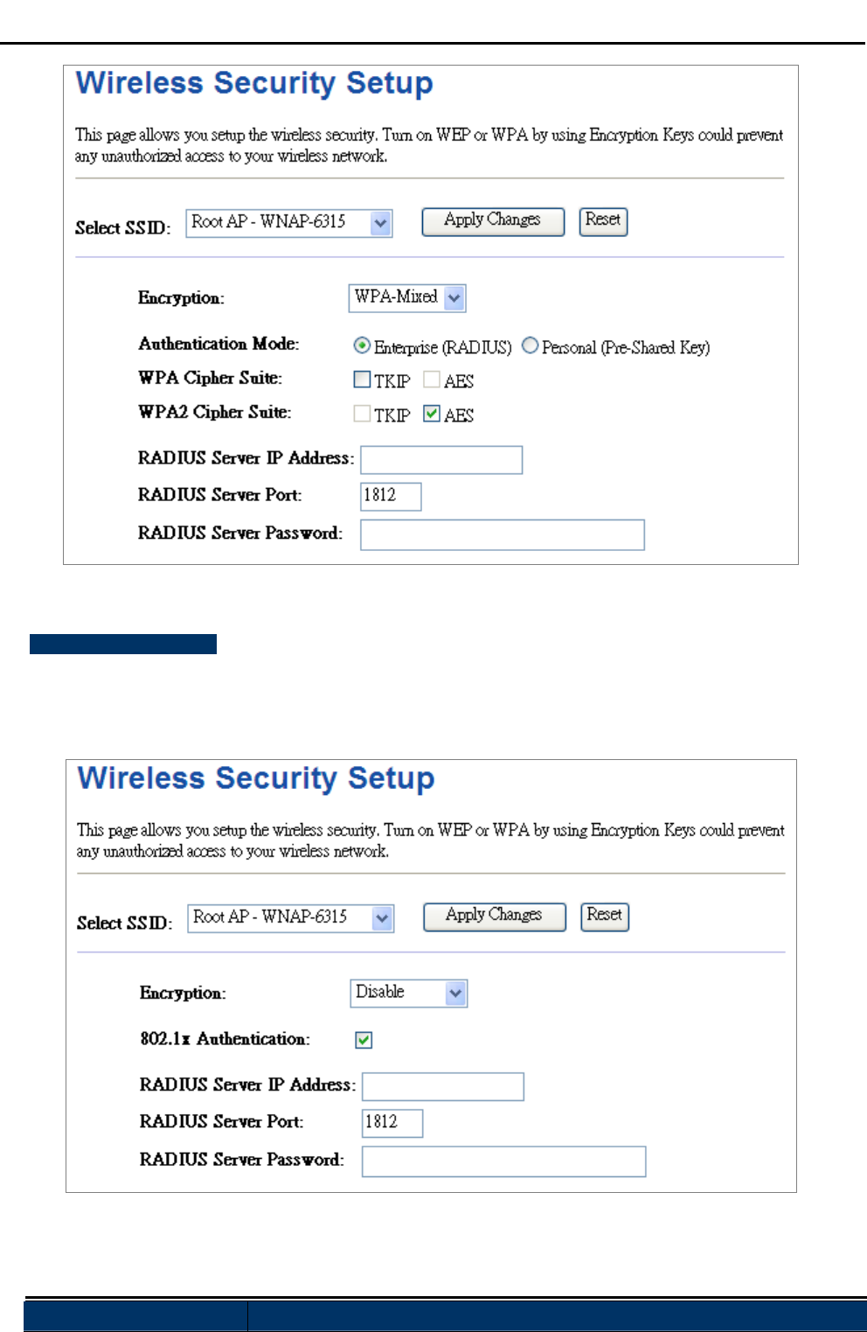The image size is (867, 1332).
Task: Click Reset in the WPA-Mixed panel
Action: (x=603, y=221)
